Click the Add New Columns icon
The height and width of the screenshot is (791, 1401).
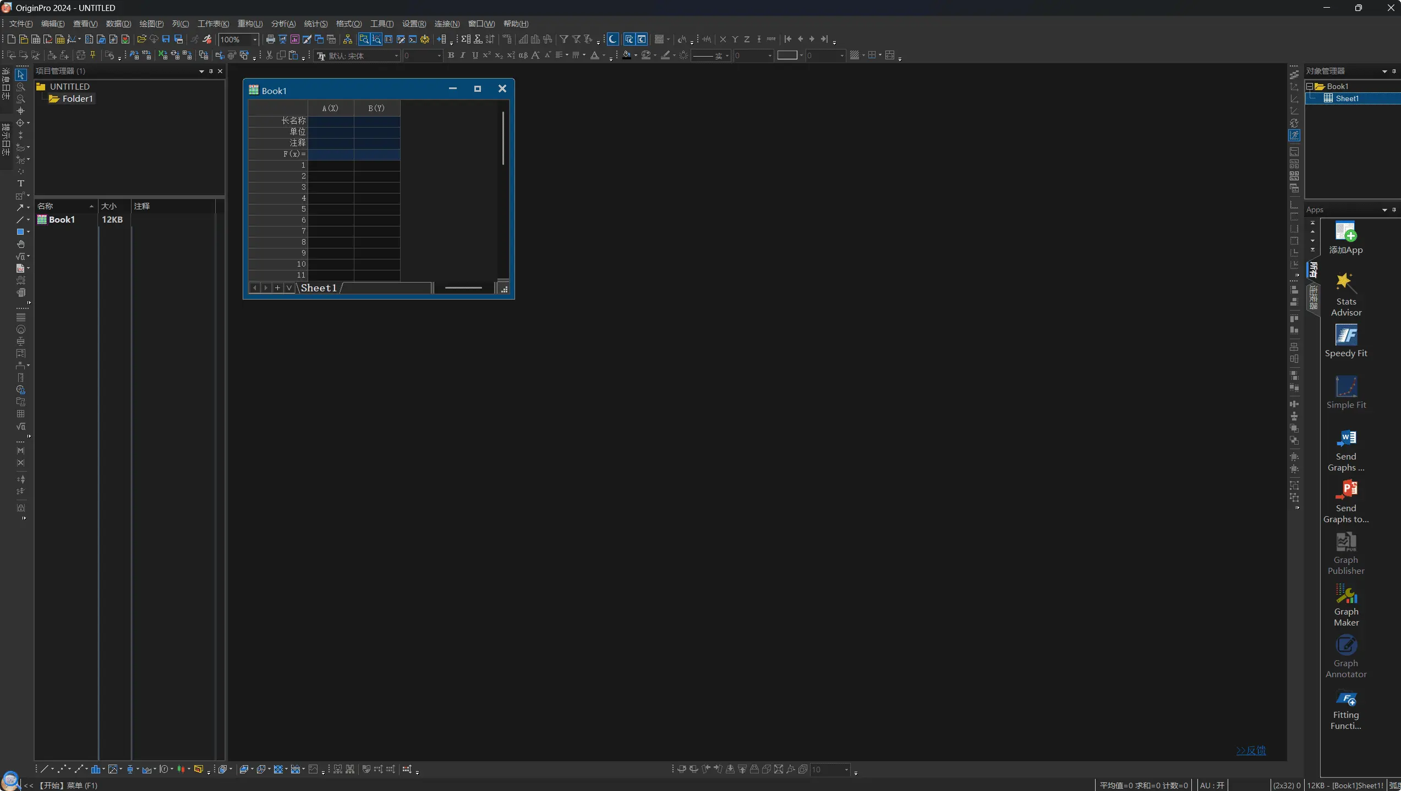(x=441, y=39)
